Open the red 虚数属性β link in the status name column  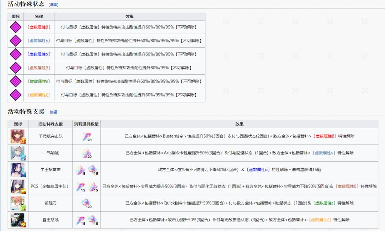pos(39,27)
